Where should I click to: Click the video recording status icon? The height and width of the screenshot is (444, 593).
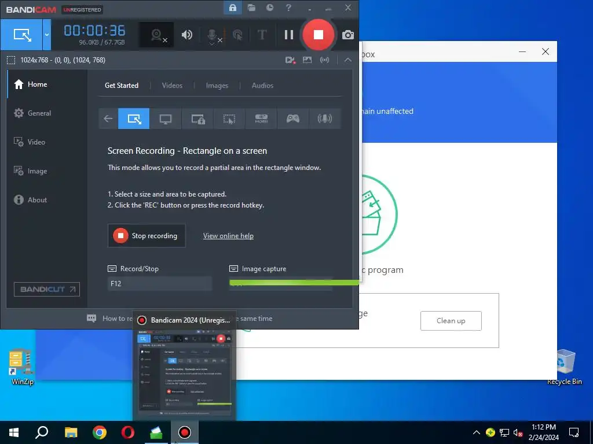pyautogui.click(x=290, y=60)
